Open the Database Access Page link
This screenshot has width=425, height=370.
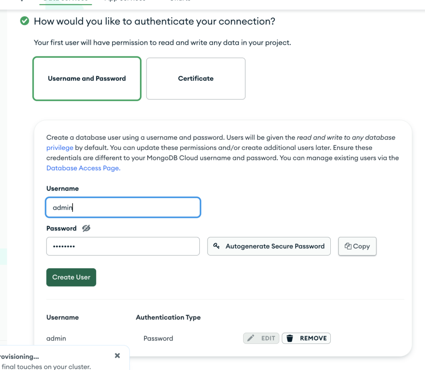click(x=83, y=168)
